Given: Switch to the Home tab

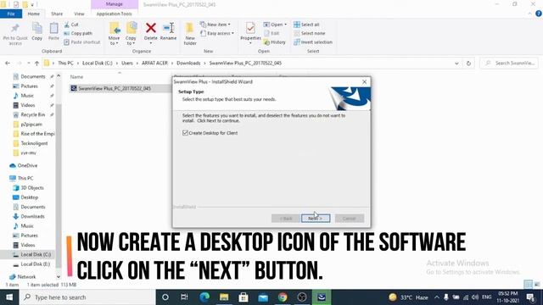Looking at the screenshot, I should click(34, 14).
